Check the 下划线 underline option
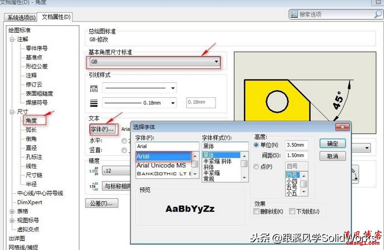Screen dimensions: 384x250 [292, 211]
